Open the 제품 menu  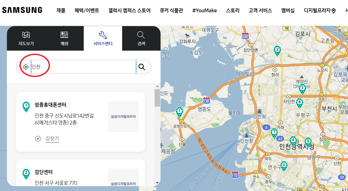(x=61, y=10)
